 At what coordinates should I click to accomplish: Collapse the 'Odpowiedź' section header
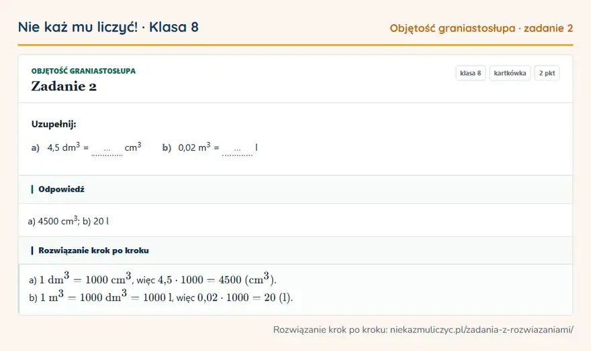click(x=295, y=190)
